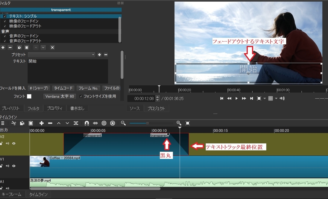The height and width of the screenshot is (199, 328).
Task: Click the fast forward player button
Action: point(244,99)
